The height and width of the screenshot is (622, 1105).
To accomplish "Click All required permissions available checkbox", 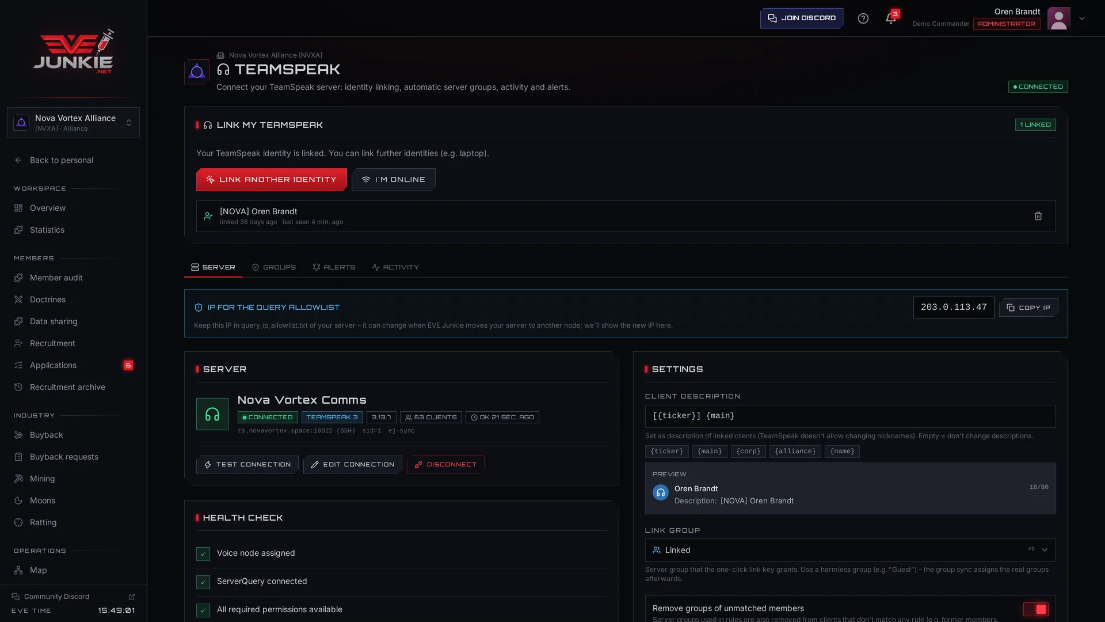I will (203, 610).
